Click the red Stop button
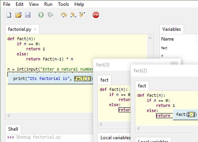The image size is (198, 142). (x=96, y=15)
